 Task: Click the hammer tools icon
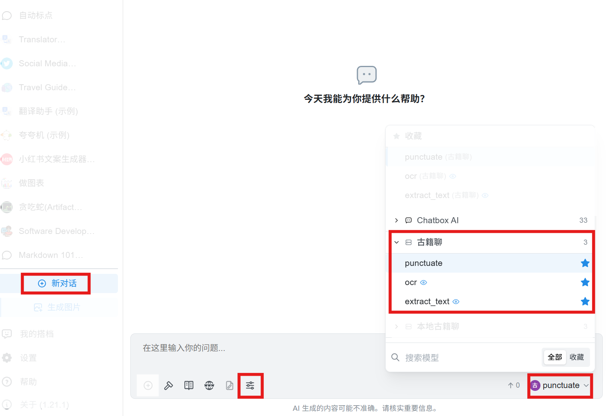[168, 385]
